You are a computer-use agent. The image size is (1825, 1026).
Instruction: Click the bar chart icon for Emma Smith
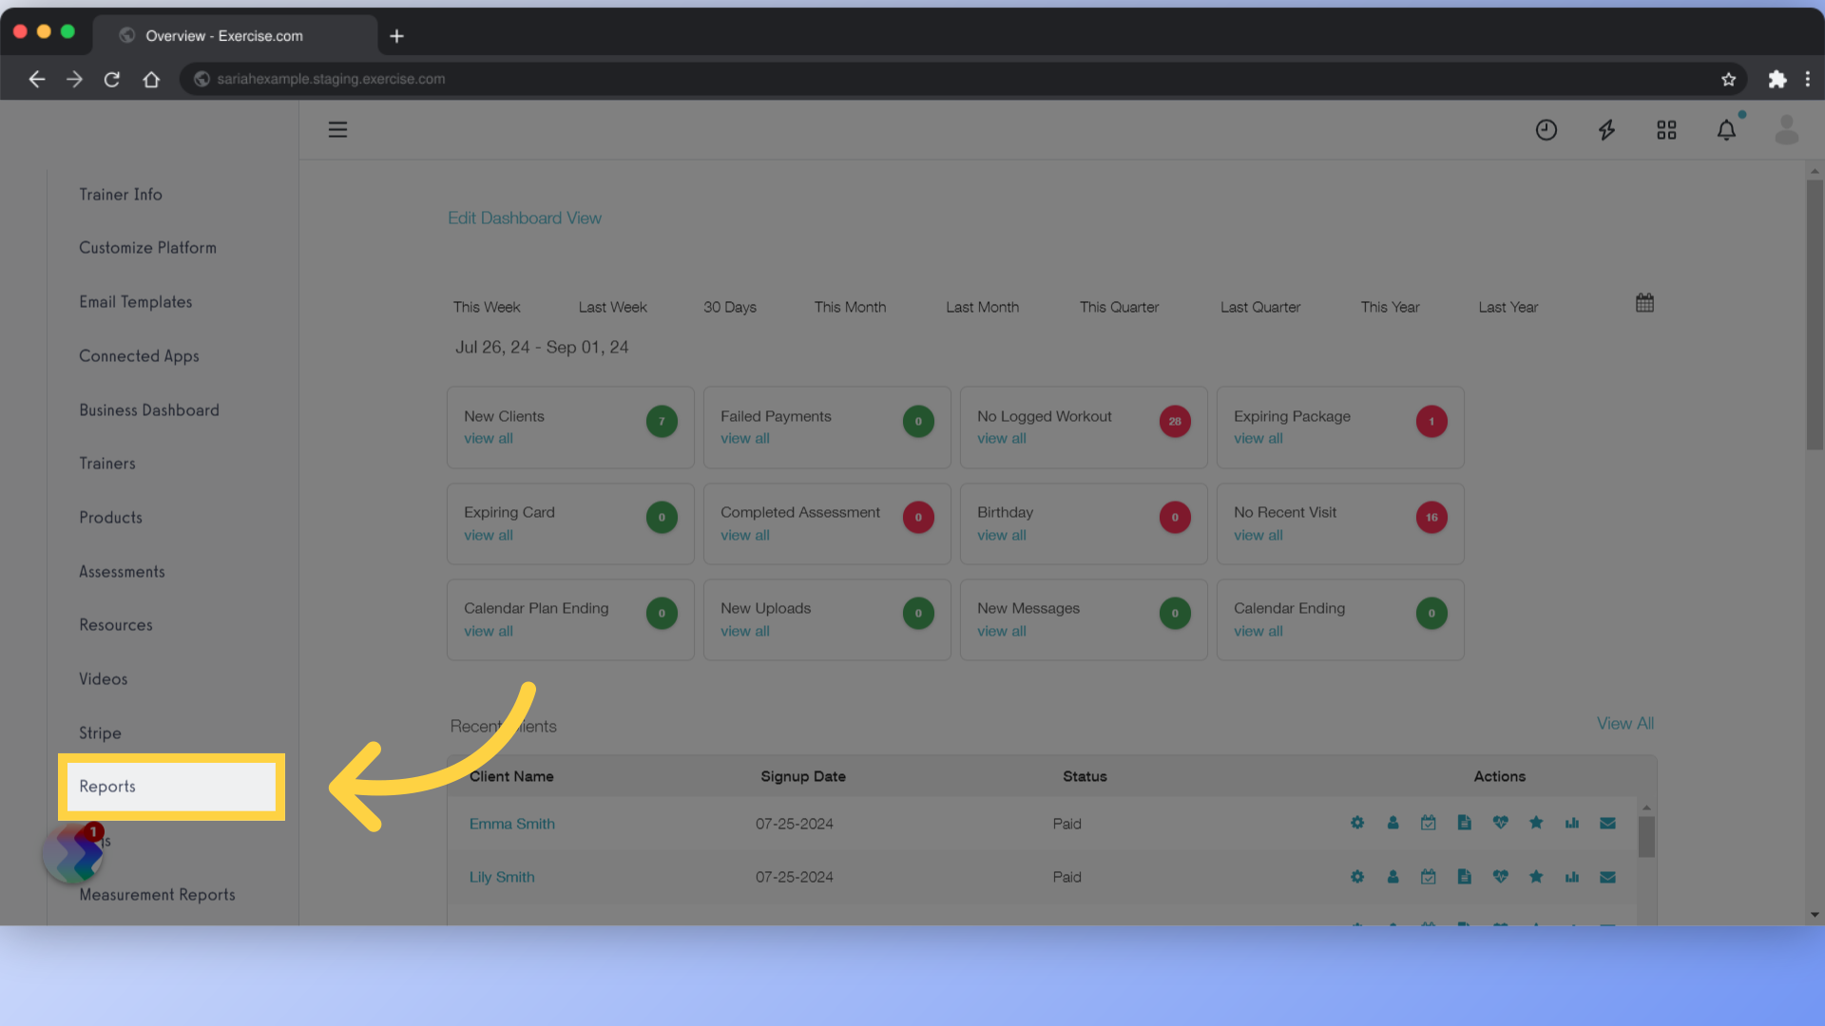[1572, 823]
